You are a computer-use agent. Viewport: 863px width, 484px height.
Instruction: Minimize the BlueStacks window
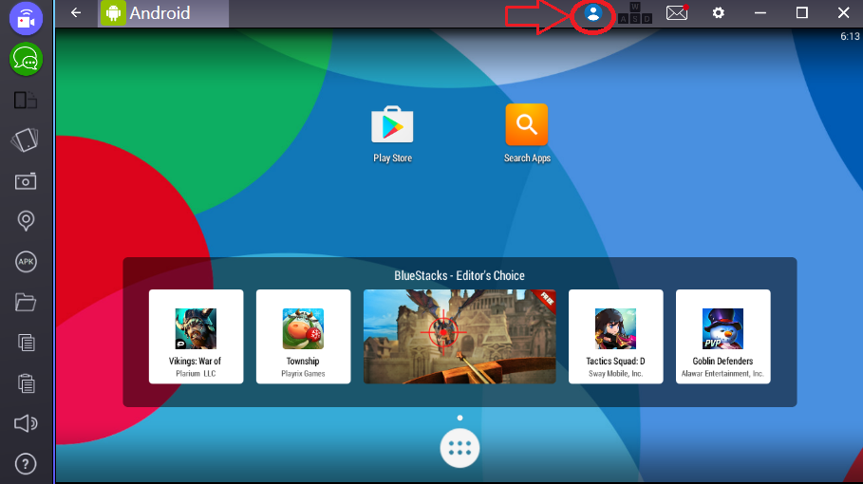click(x=760, y=12)
